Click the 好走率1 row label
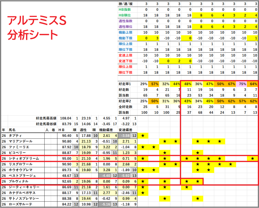 point(124,84)
